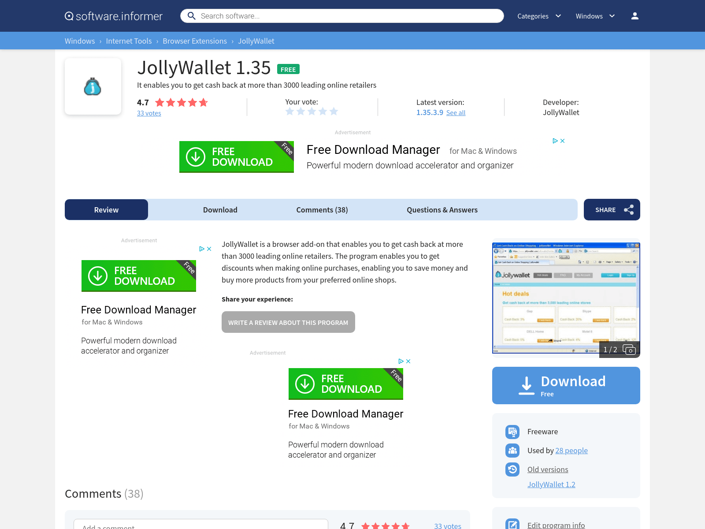Expand the Categories dropdown
The width and height of the screenshot is (705, 529).
point(539,16)
